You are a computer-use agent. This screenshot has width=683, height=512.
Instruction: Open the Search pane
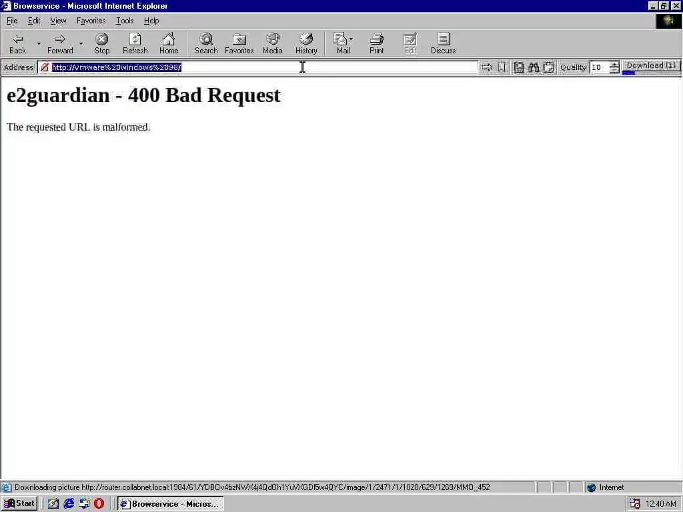pyautogui.click(x=206, y=43)
